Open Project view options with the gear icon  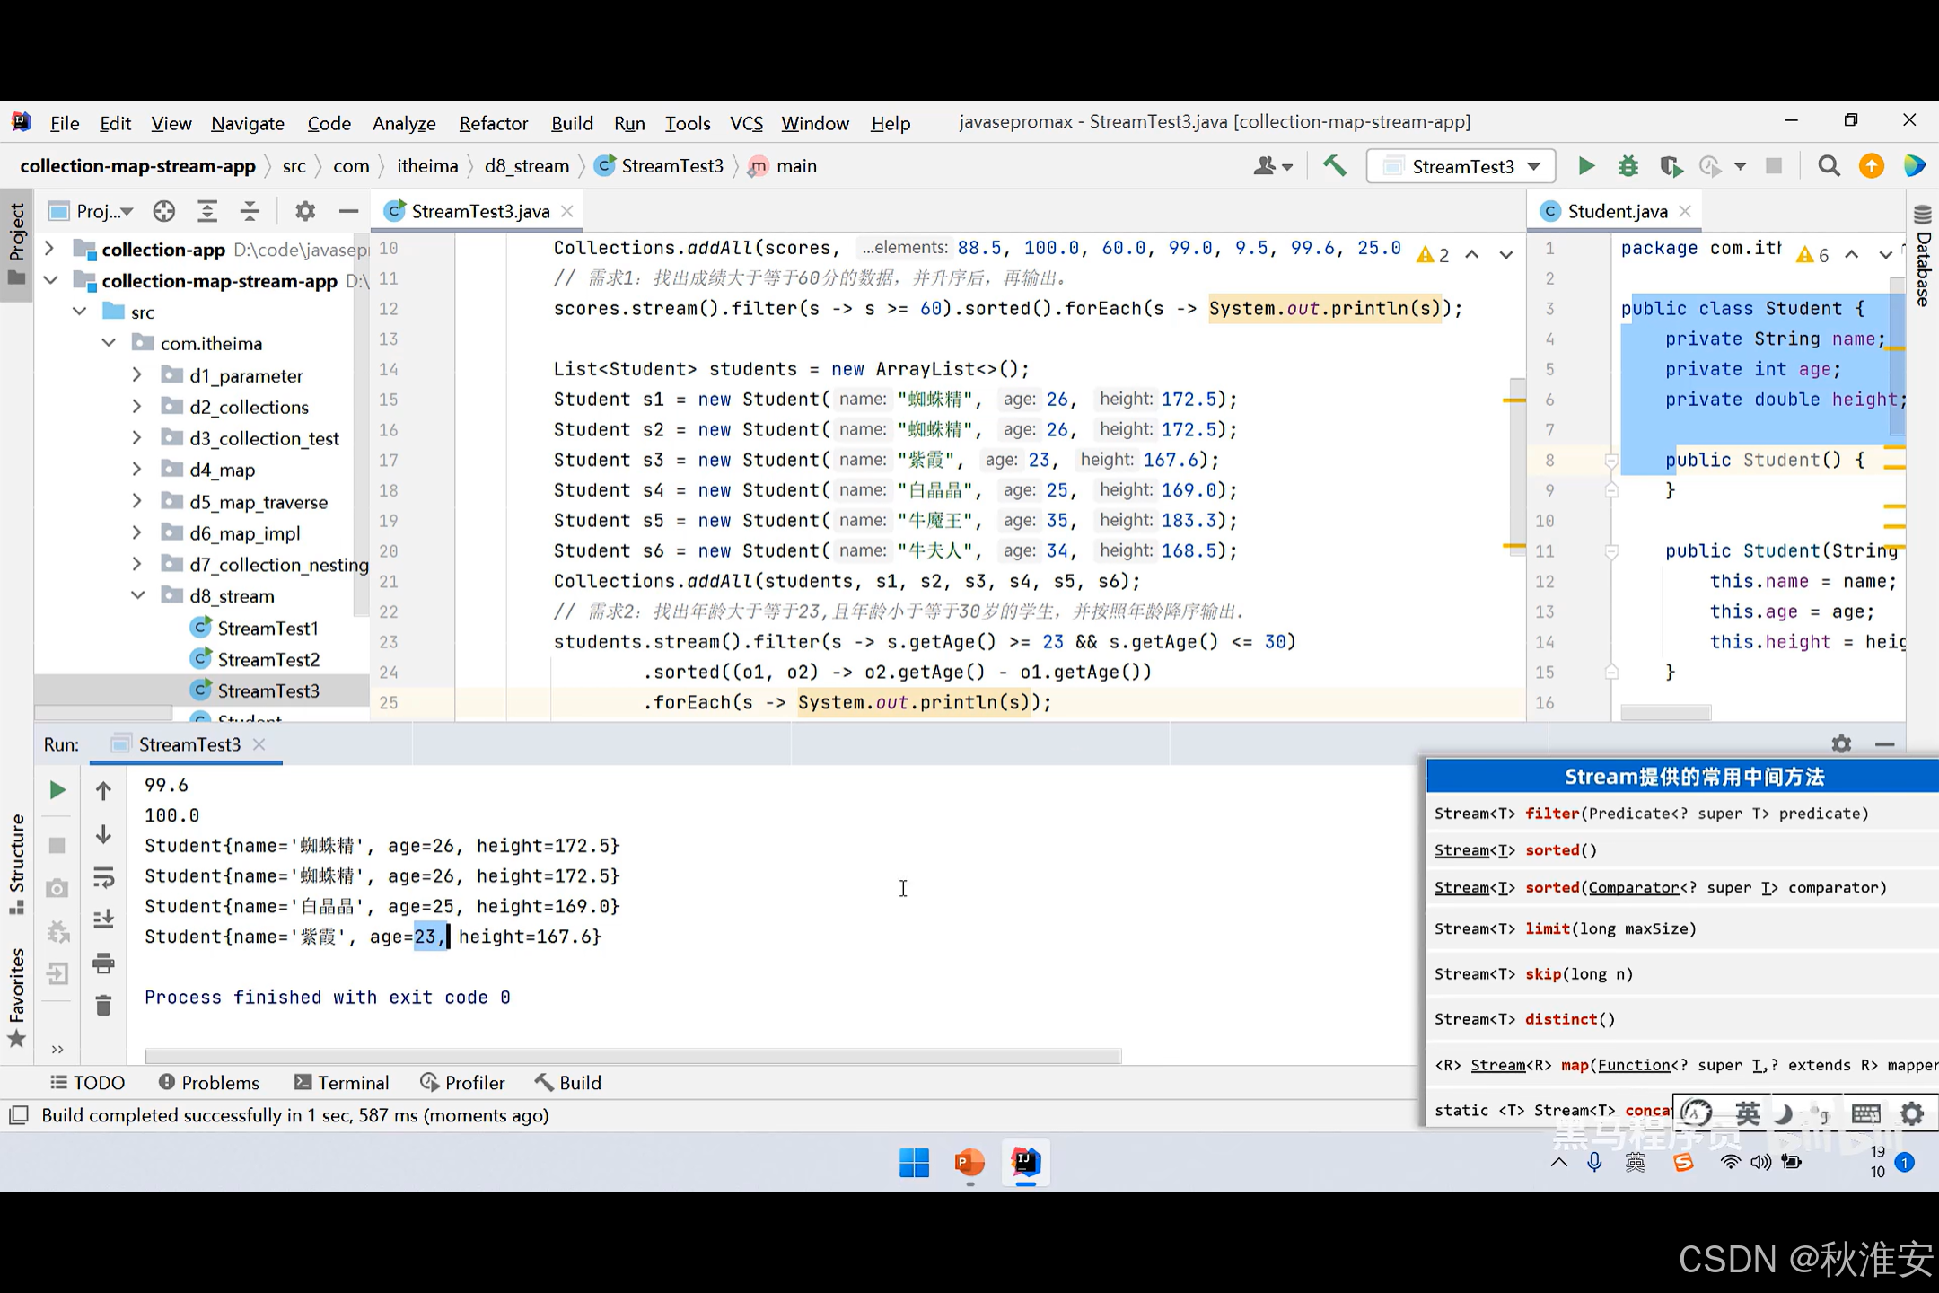tap(304, 210)
